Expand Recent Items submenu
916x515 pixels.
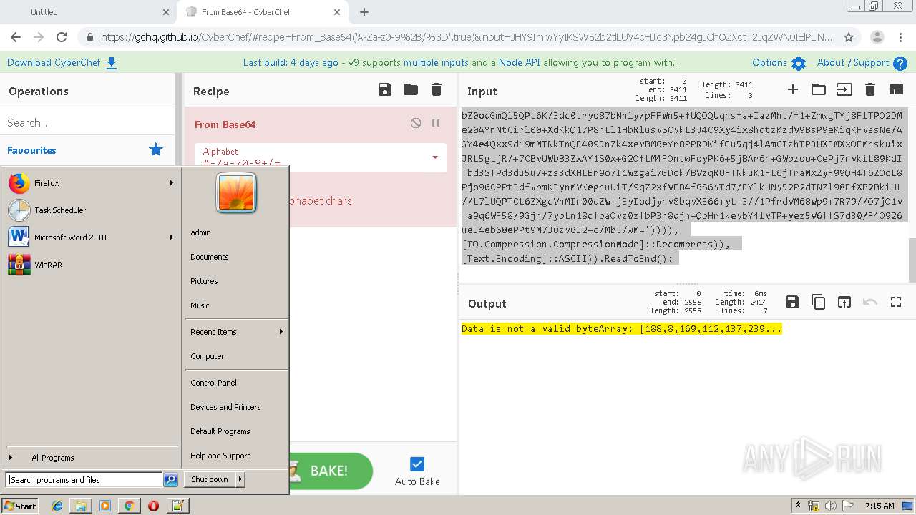coord(236,332)
